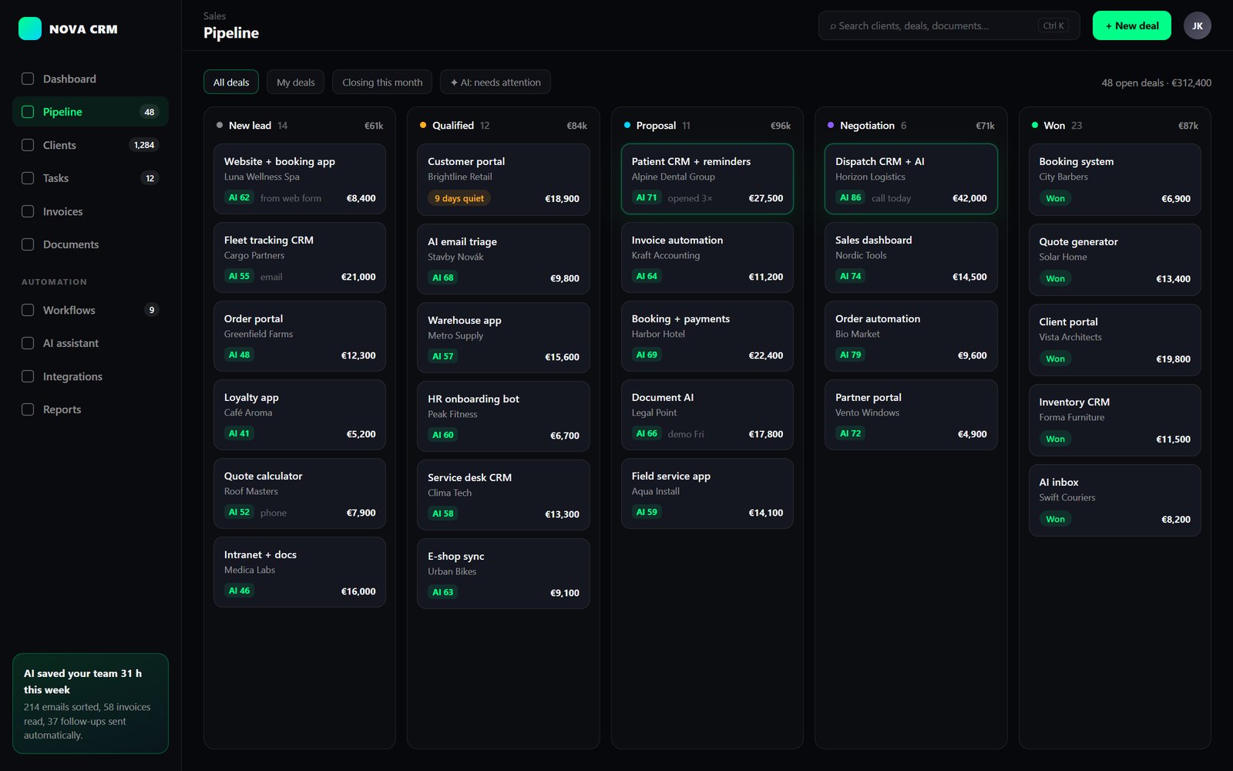
Task: Open the JK user avatar
Action: (1197, 25)
